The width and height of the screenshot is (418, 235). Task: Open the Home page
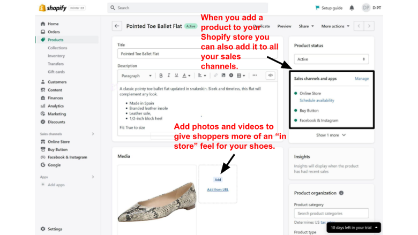(53, 24)
